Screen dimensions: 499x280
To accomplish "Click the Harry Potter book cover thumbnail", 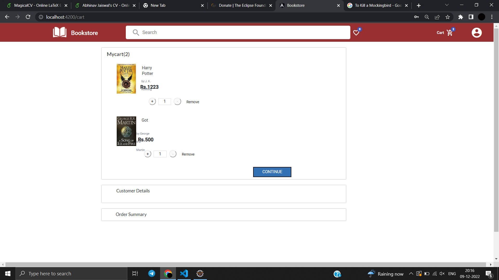I will (x=126, y=79).
